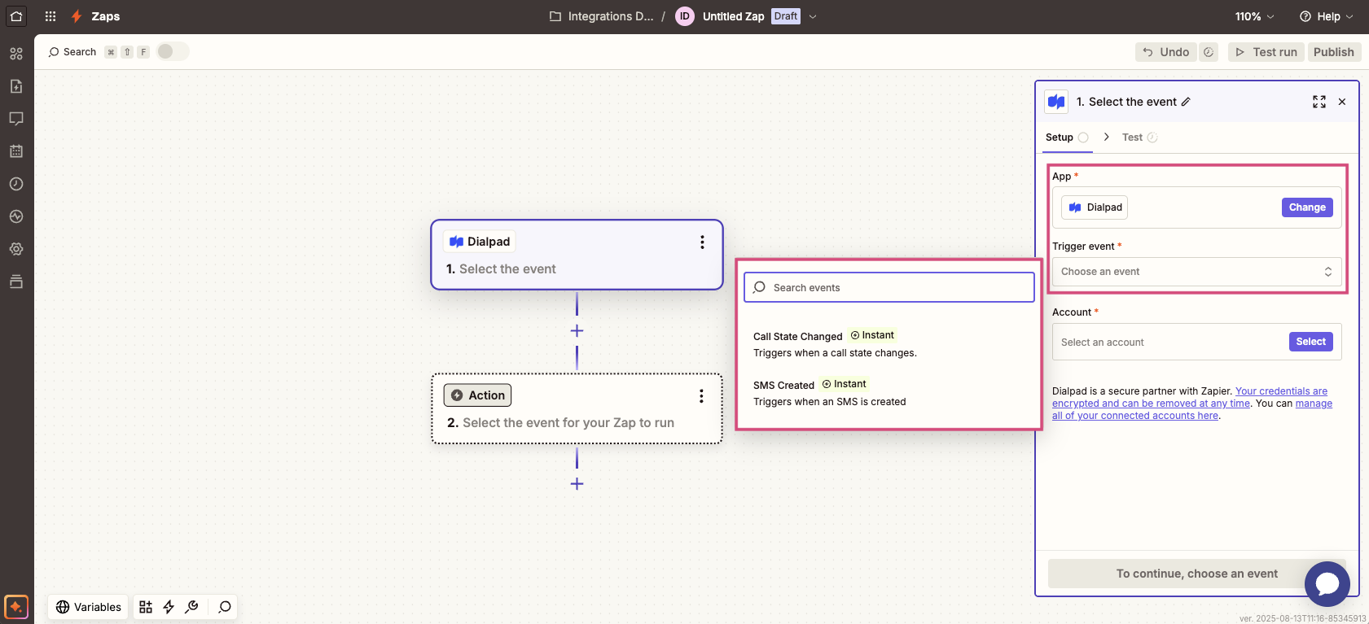Click the home icon in the top bar
This screenshot has height=624, width=1369.
click(16, 16)
